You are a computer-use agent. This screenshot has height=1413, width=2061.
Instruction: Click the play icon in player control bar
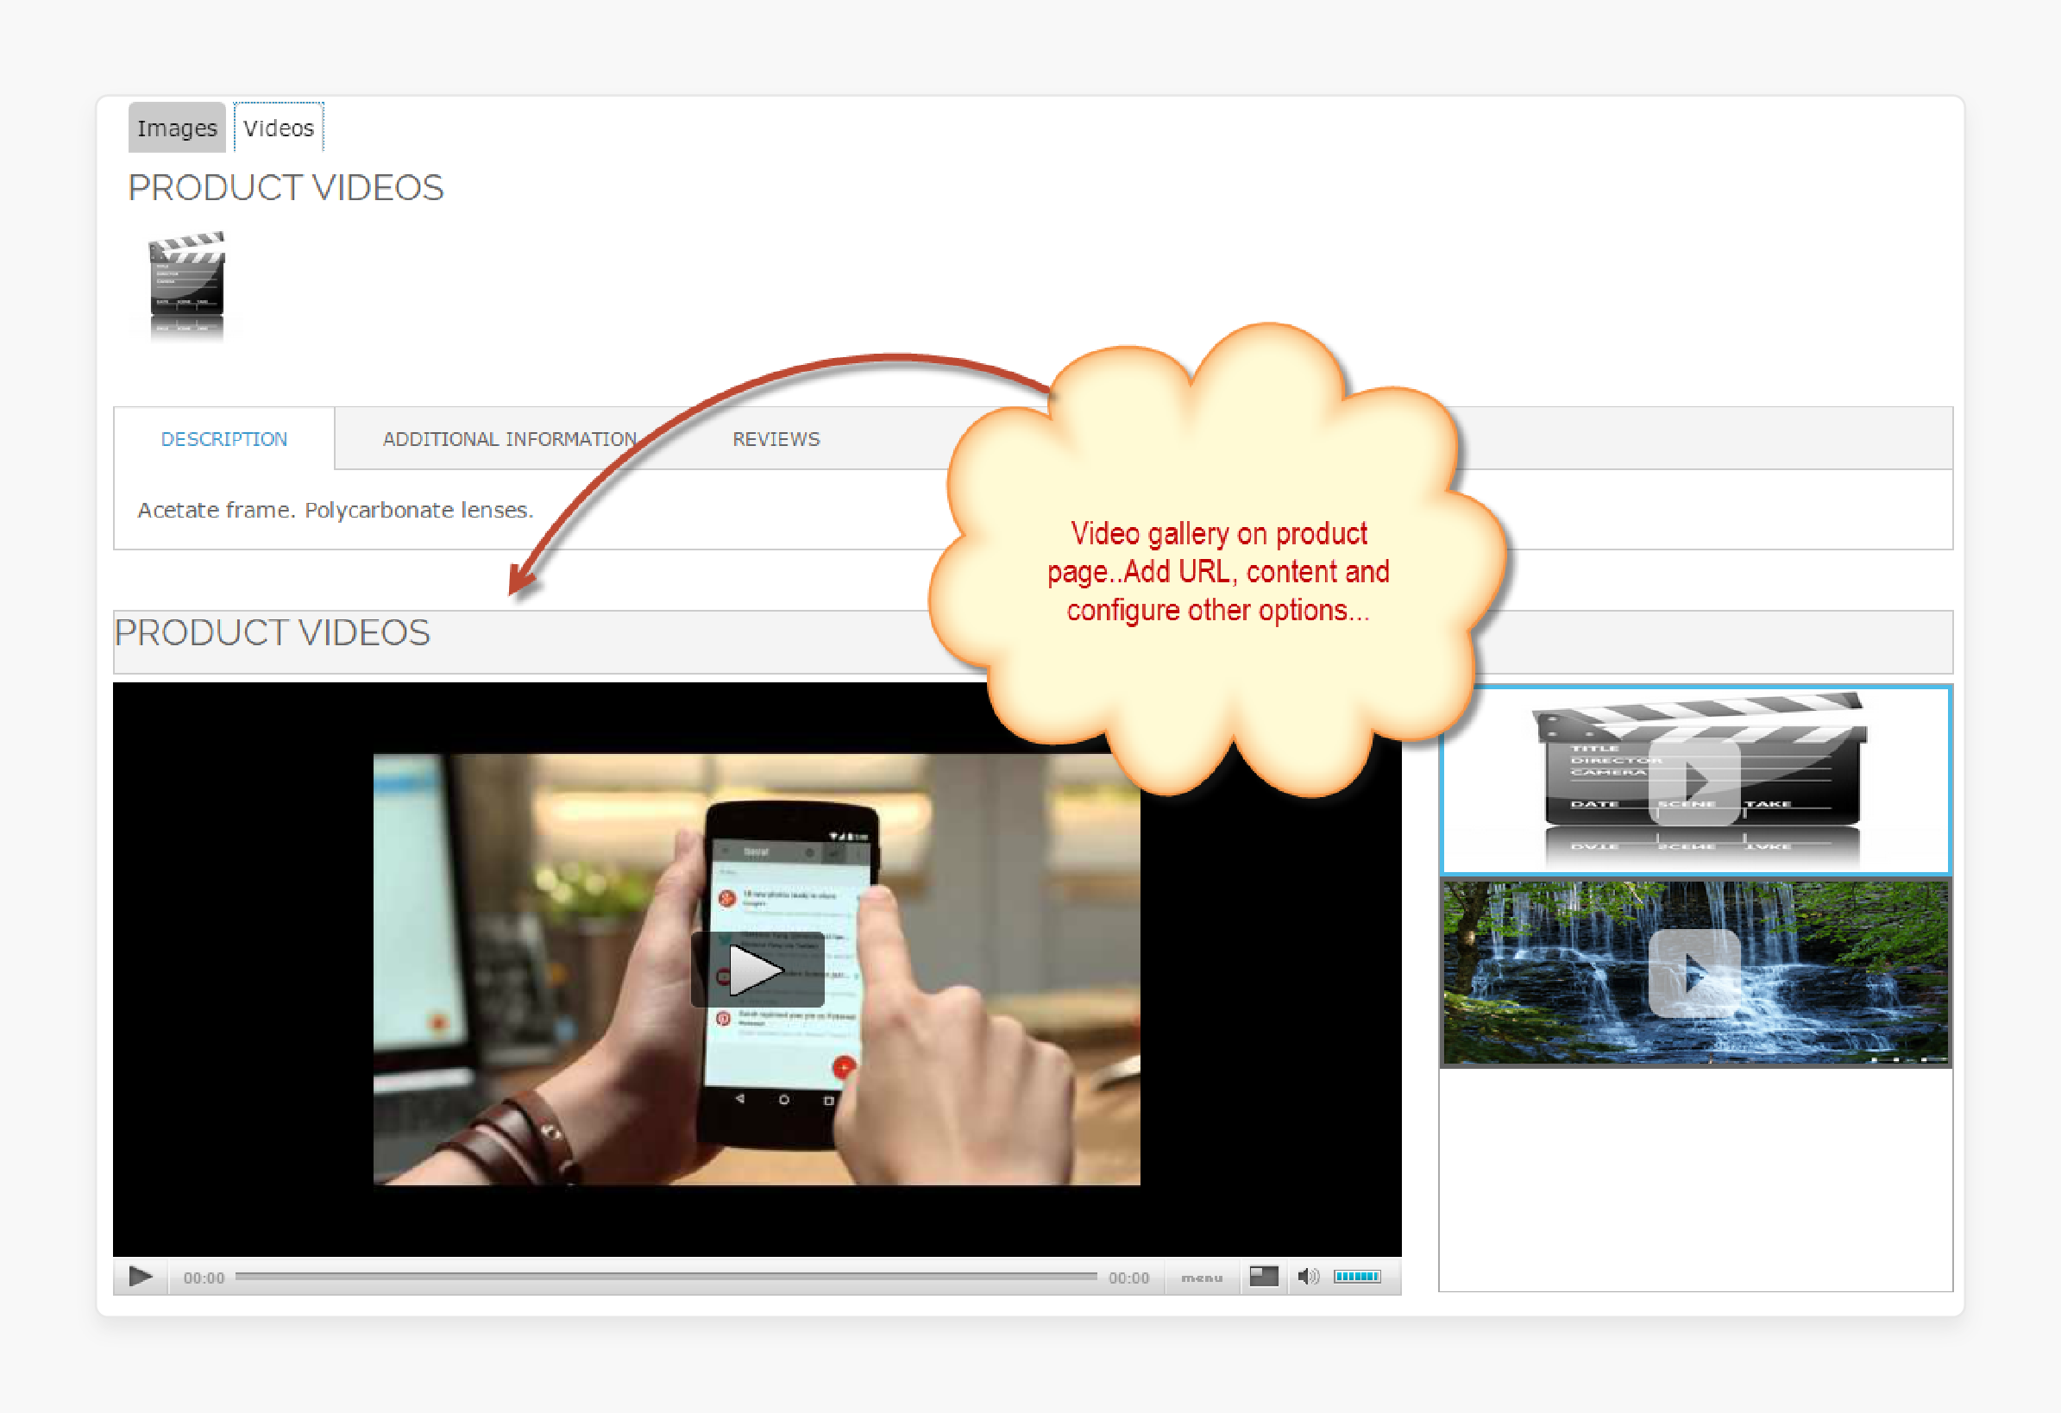click(140, 1277)
